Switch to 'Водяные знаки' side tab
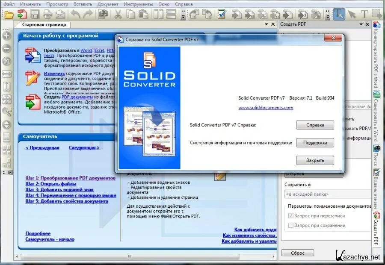 click(x=376, y=189)
